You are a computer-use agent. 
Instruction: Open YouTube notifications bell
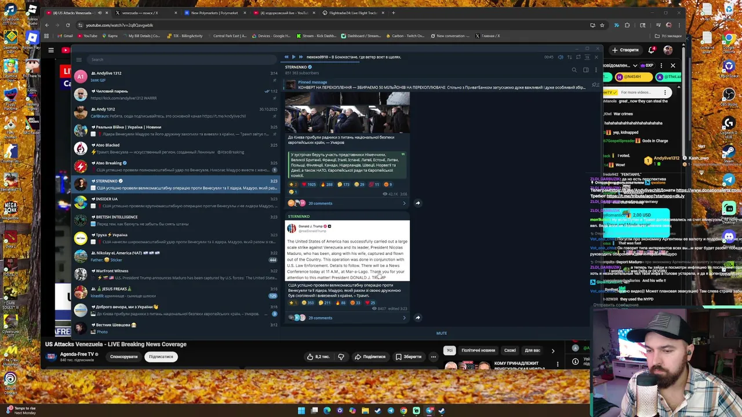point(652,50)
